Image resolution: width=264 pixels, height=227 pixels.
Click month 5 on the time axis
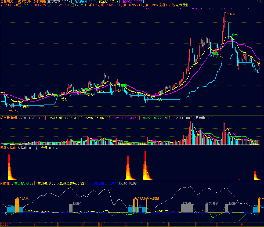click(x=217, y=225)
